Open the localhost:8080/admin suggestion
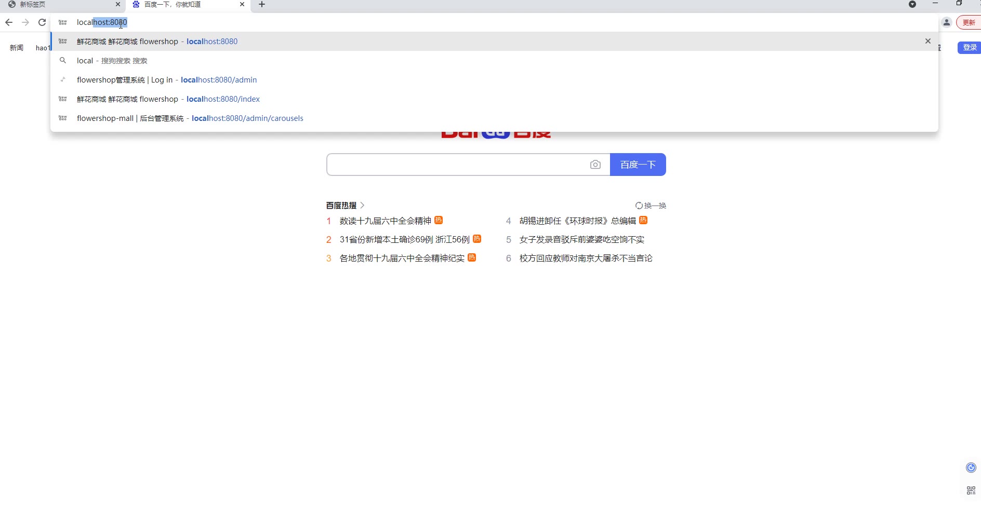This screenshot has width=981, height=519. click(494, 80)
